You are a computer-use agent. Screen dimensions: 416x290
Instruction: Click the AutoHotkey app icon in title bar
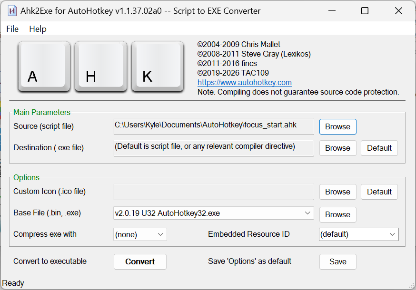pyautogui.click(x=11, y=10)
